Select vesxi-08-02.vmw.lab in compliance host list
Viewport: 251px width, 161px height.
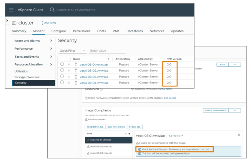109,146
